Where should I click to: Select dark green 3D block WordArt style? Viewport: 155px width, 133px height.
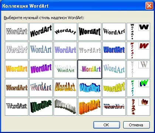pyautogui.click(x=41, y=107)
